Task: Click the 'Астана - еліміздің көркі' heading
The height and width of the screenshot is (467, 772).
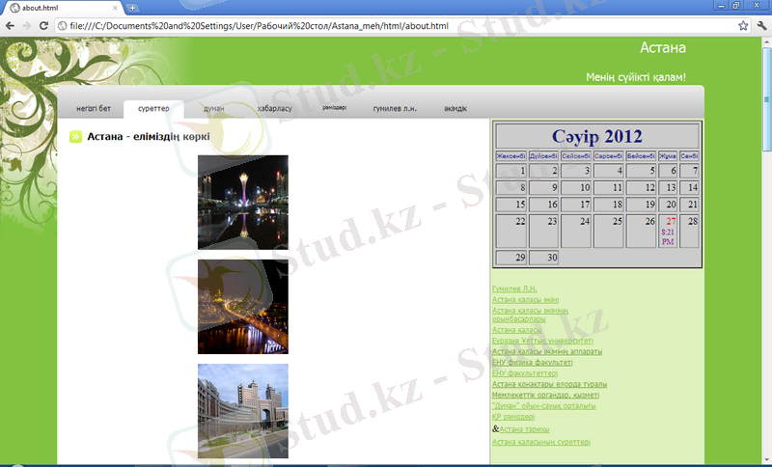Action: pos(149,136)
